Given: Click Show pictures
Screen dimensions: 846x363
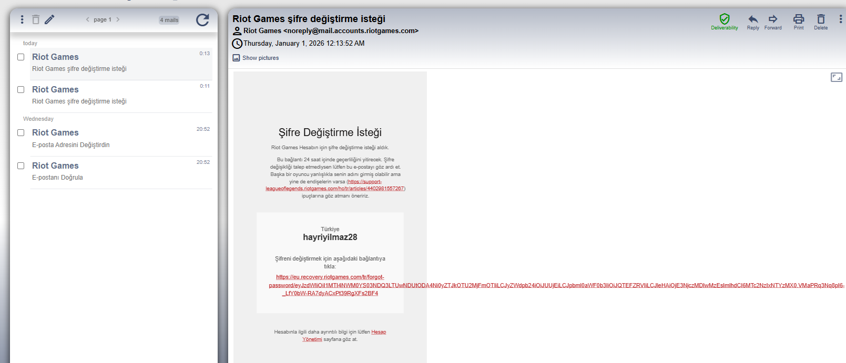Looking at the screenshot, I should click(256, 58).
